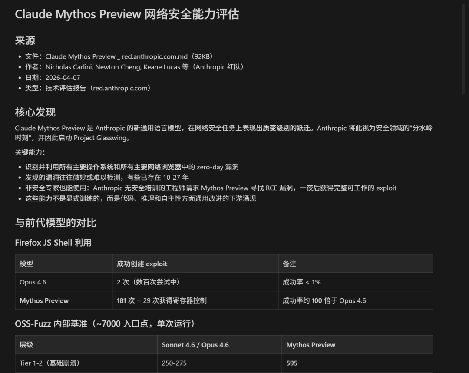The width and height of the screenshot is (469, 373).
Task: Click the bullet starting "非安全专家也能使用"
Action: 211,188
